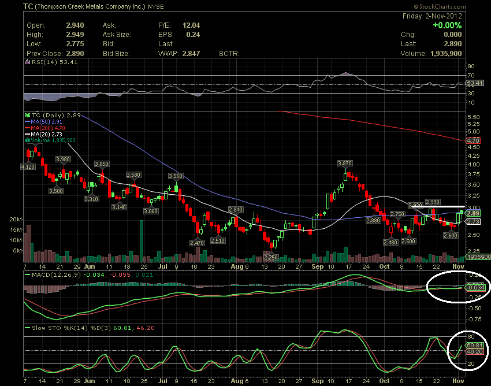Click the volume bars icon in the legend

click(28, 140)
